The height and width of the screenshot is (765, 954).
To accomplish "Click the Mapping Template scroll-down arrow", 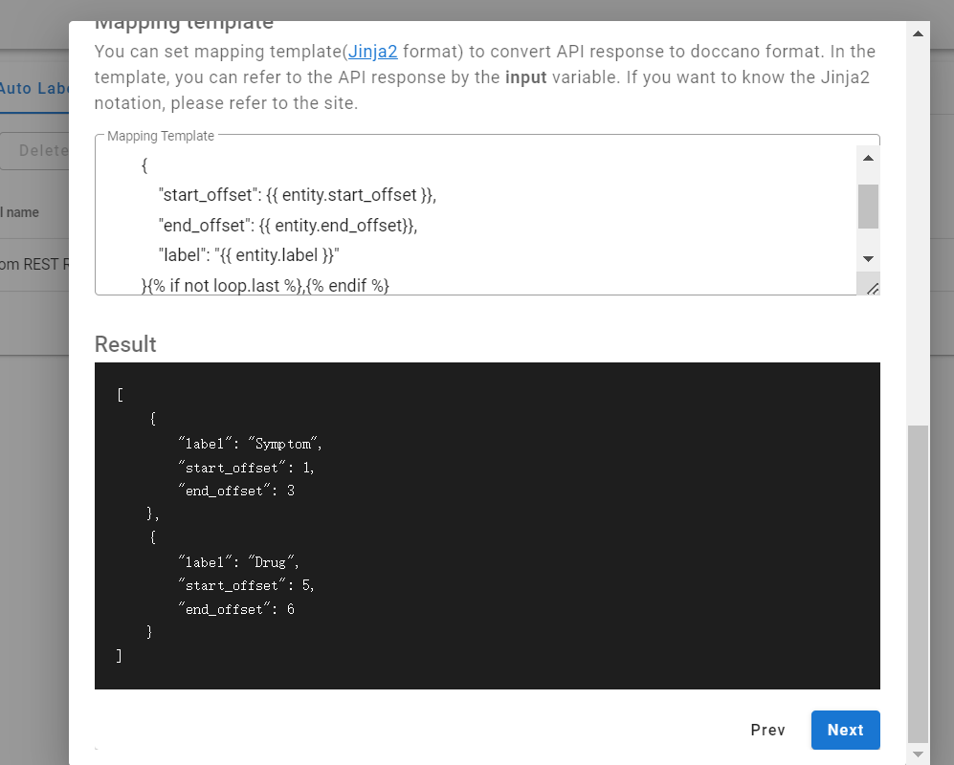I will pos(868,259).
